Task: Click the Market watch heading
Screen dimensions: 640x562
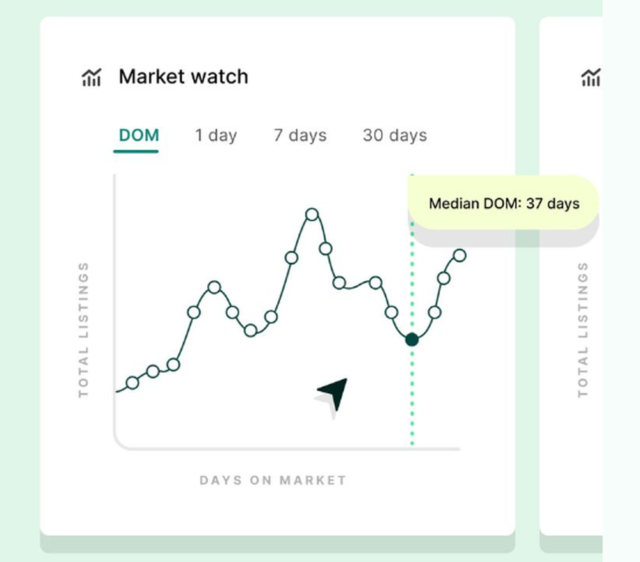Action: click(x=183, y=77)
